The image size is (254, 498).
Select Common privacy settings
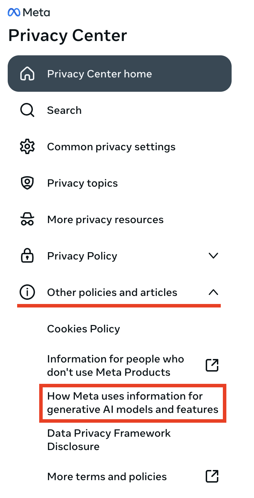pyautogui.click(x=111, y=146)
